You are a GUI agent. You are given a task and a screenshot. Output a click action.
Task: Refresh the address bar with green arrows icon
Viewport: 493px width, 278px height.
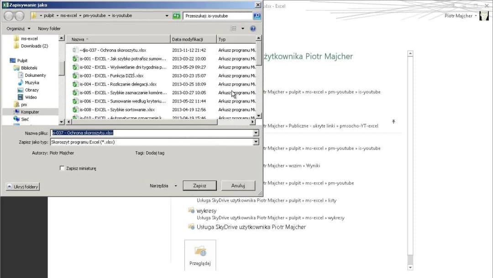177,15
